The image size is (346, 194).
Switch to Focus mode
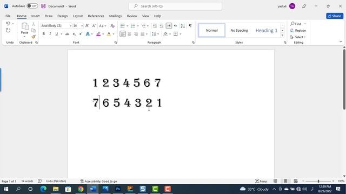tap(261, 181)
